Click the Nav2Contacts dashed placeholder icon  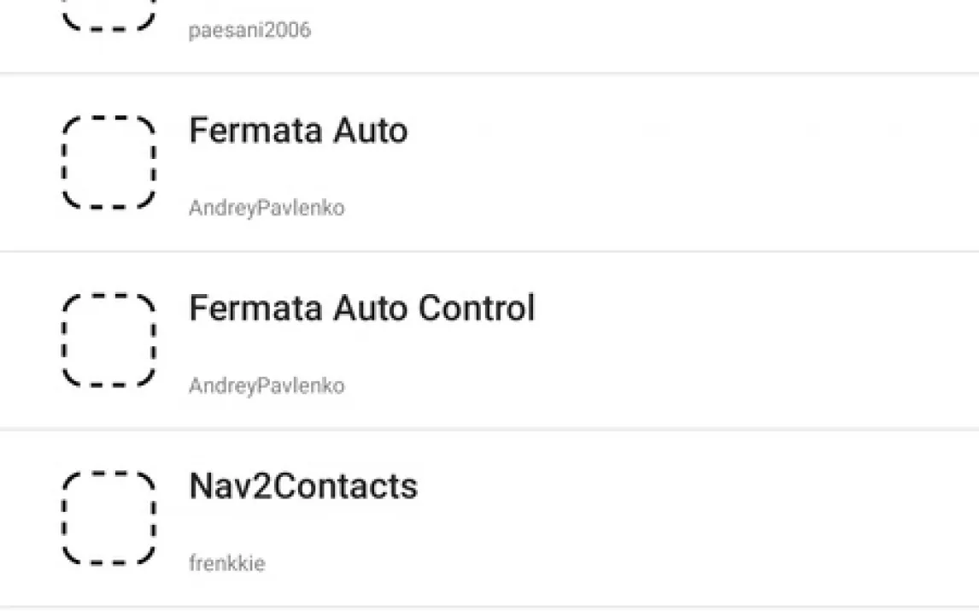pyautogui.click(x=108, y=518)
